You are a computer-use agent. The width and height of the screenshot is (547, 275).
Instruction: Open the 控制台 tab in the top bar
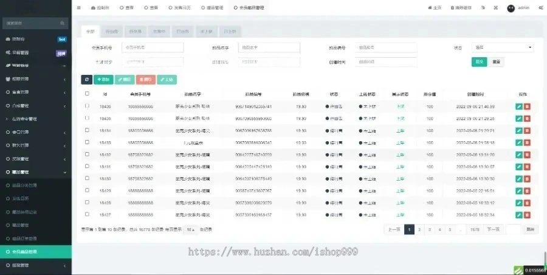tap(100, 8)
